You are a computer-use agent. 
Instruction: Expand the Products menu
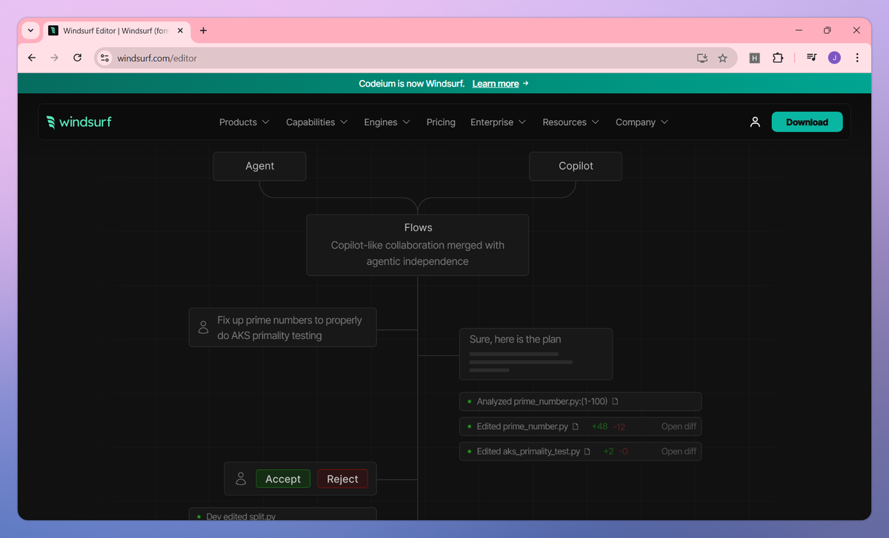click(244, 122)
